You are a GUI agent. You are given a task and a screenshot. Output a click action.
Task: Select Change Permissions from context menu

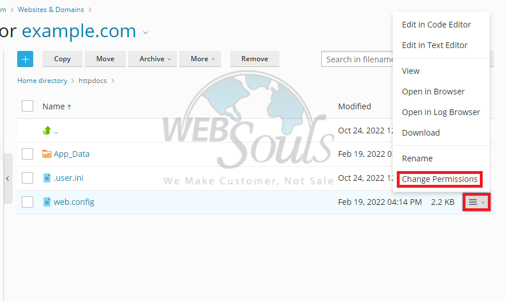click(440, 179)
